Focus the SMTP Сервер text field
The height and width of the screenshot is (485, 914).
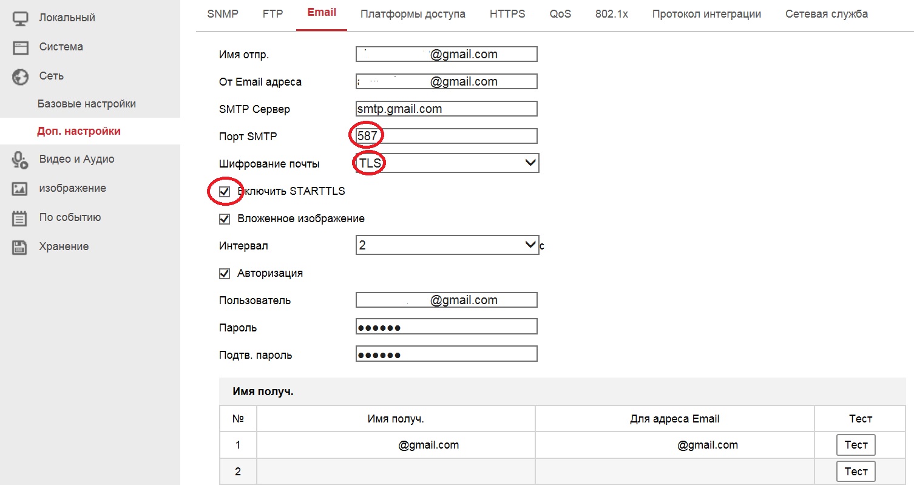447,109
